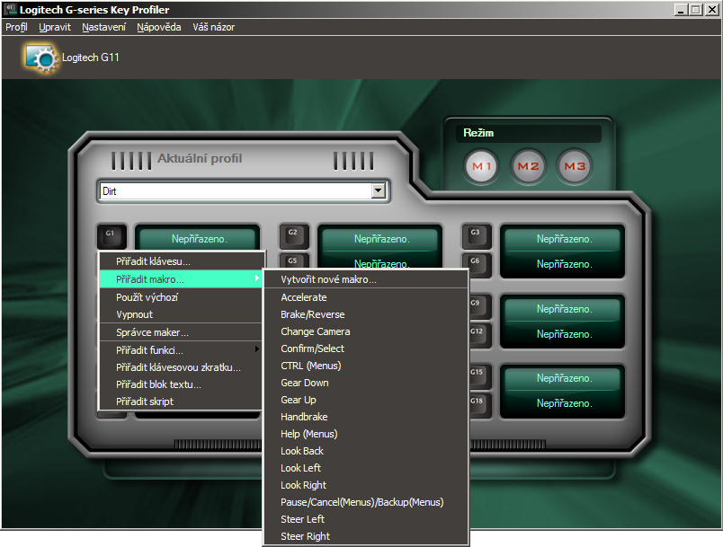Open the Nastavení menu
Image resolution: width=723 pixels, height=547 pixels.
tap(103, 27)
